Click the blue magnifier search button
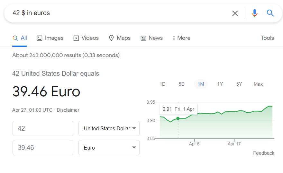Viewport: 283px width, 173px height. coord(270,13)
